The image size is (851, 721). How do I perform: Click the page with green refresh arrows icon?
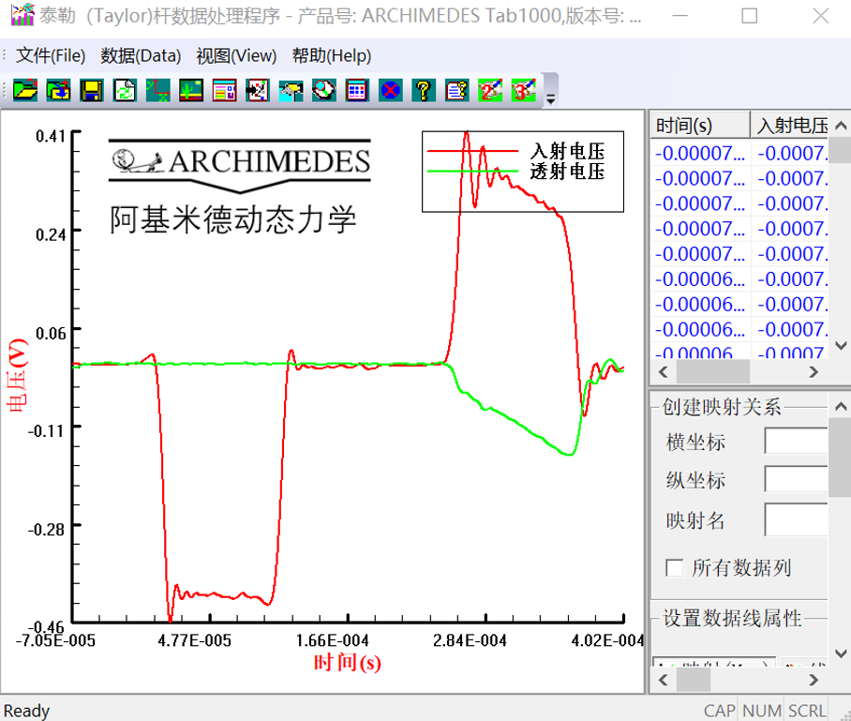click(125, 90)
